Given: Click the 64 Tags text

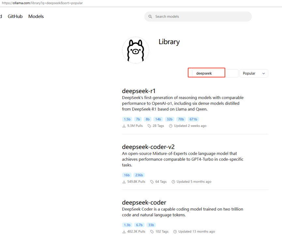Looking at the screenshot, I should [161, 182].
